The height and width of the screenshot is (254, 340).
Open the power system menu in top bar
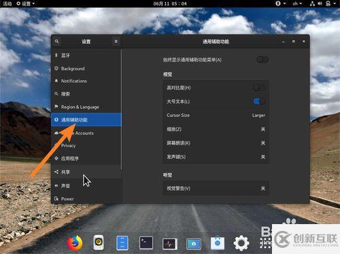tap(330, 3)
